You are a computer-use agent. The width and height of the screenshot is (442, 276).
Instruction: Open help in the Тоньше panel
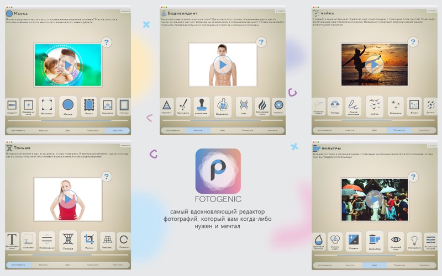107,177
